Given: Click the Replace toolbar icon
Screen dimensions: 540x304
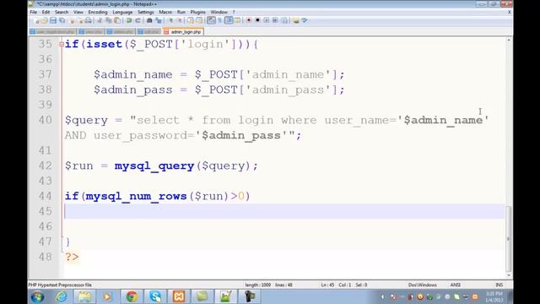Looking at the screenshot, I should 159,20.
